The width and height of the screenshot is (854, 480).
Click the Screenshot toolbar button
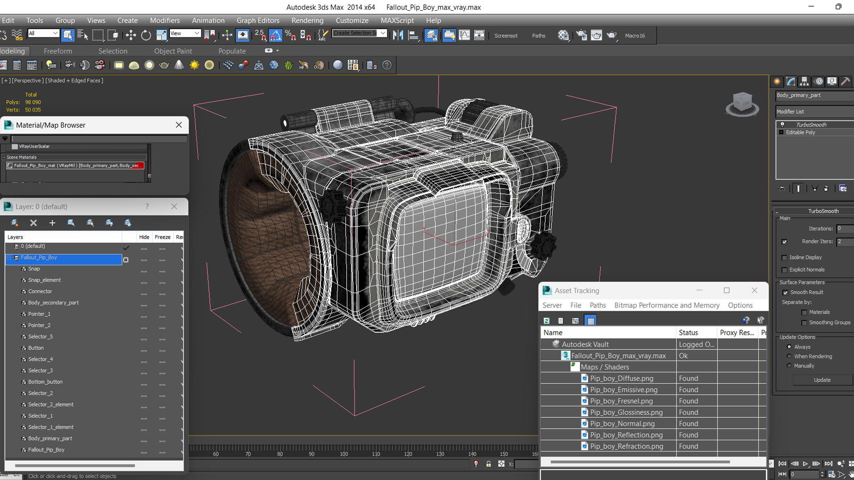[x=506, y=36]
